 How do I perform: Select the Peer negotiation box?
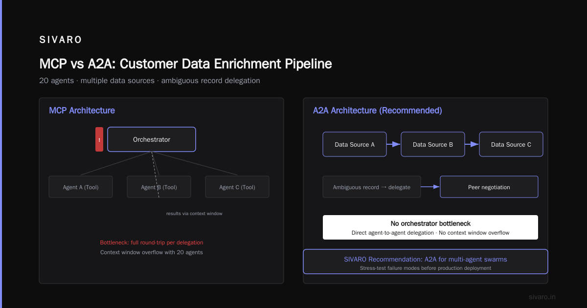tap(489, 187)
